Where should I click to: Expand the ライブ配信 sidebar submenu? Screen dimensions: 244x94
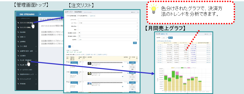36,46
